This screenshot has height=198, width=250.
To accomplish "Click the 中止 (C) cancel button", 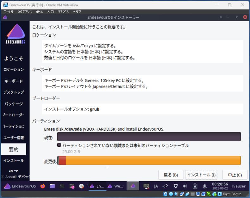I will 235,175.
